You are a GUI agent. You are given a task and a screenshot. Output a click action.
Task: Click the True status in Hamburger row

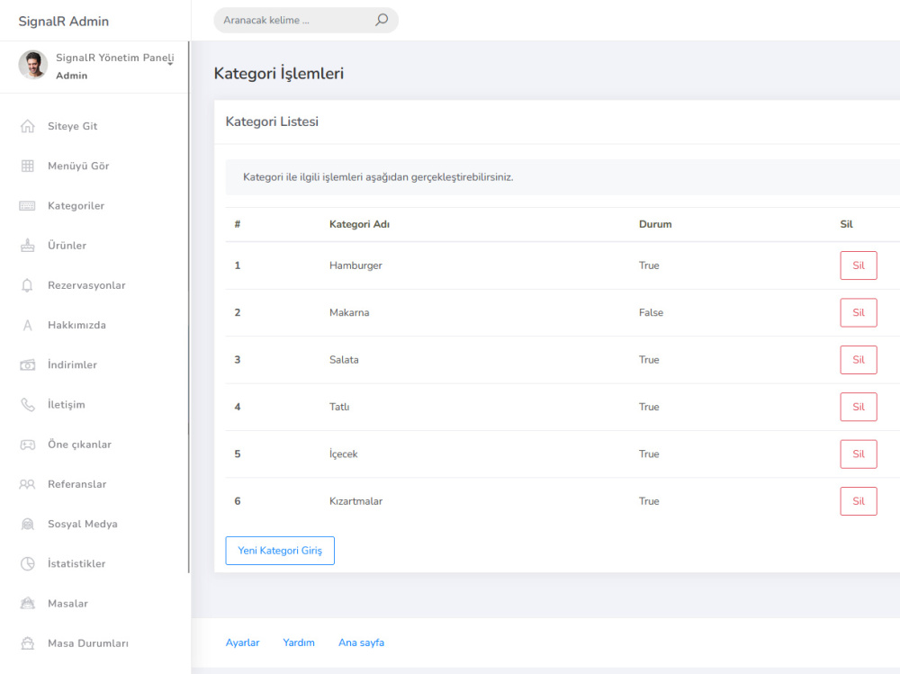(649, 265)
